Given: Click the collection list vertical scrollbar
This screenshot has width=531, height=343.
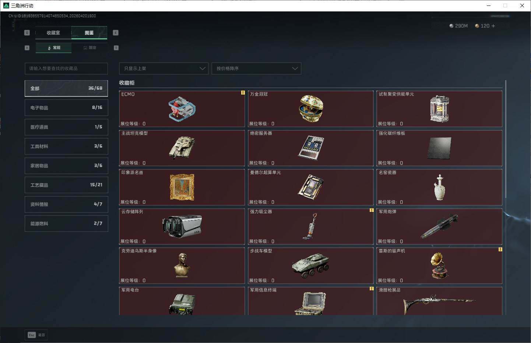Looking at the screenshot, I should 506,139.
